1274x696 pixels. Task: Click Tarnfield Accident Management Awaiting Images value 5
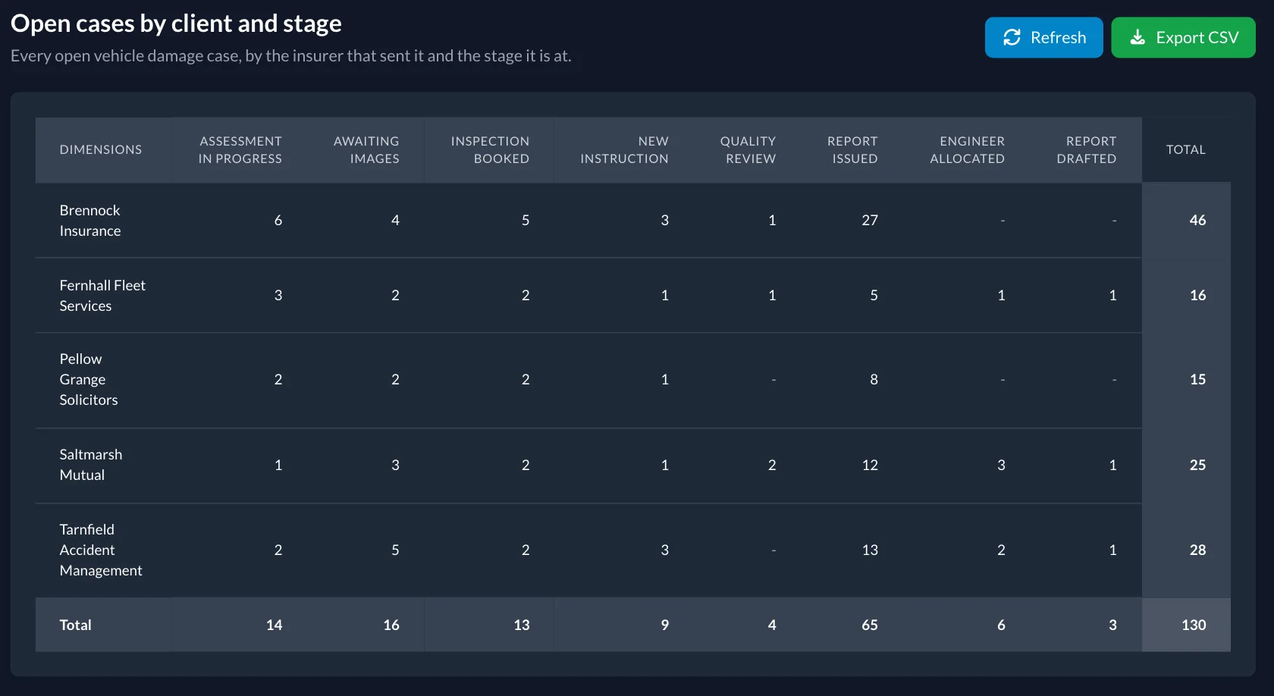click(x=395, y=550)
